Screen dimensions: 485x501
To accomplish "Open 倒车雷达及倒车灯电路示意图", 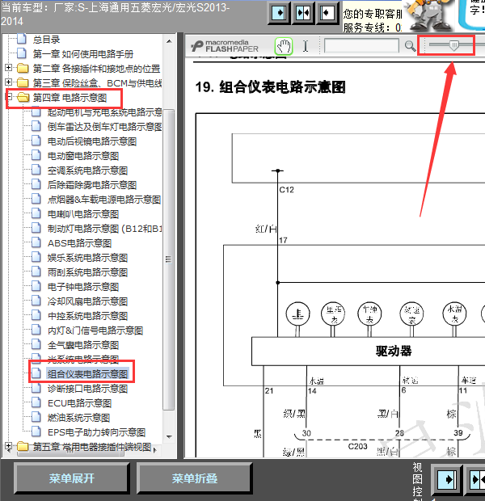I will pyautogui.click(x=104, y=127).
